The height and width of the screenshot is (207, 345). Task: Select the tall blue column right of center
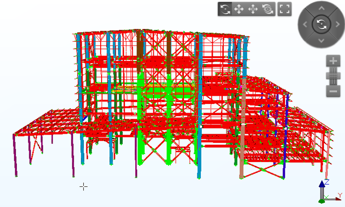coord(200,105)
